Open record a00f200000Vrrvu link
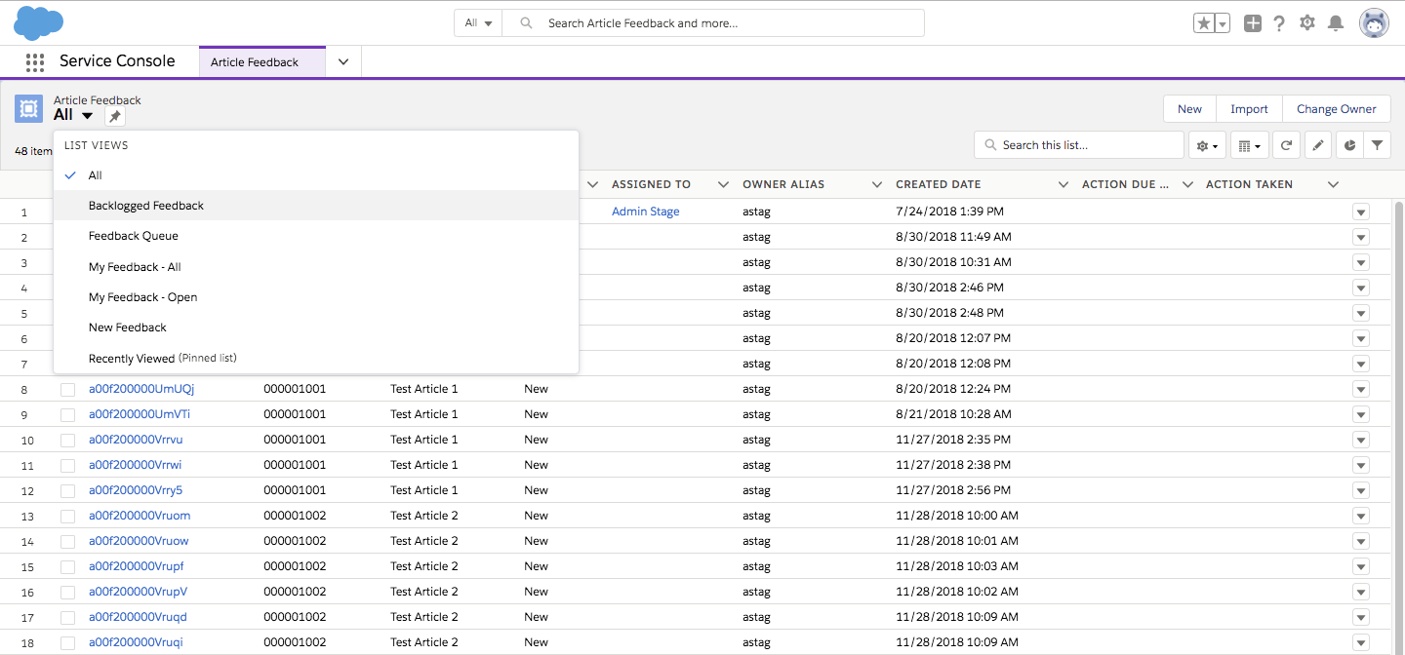Image resolution: width=1405 pixels, height=655 pixels. 136,440
